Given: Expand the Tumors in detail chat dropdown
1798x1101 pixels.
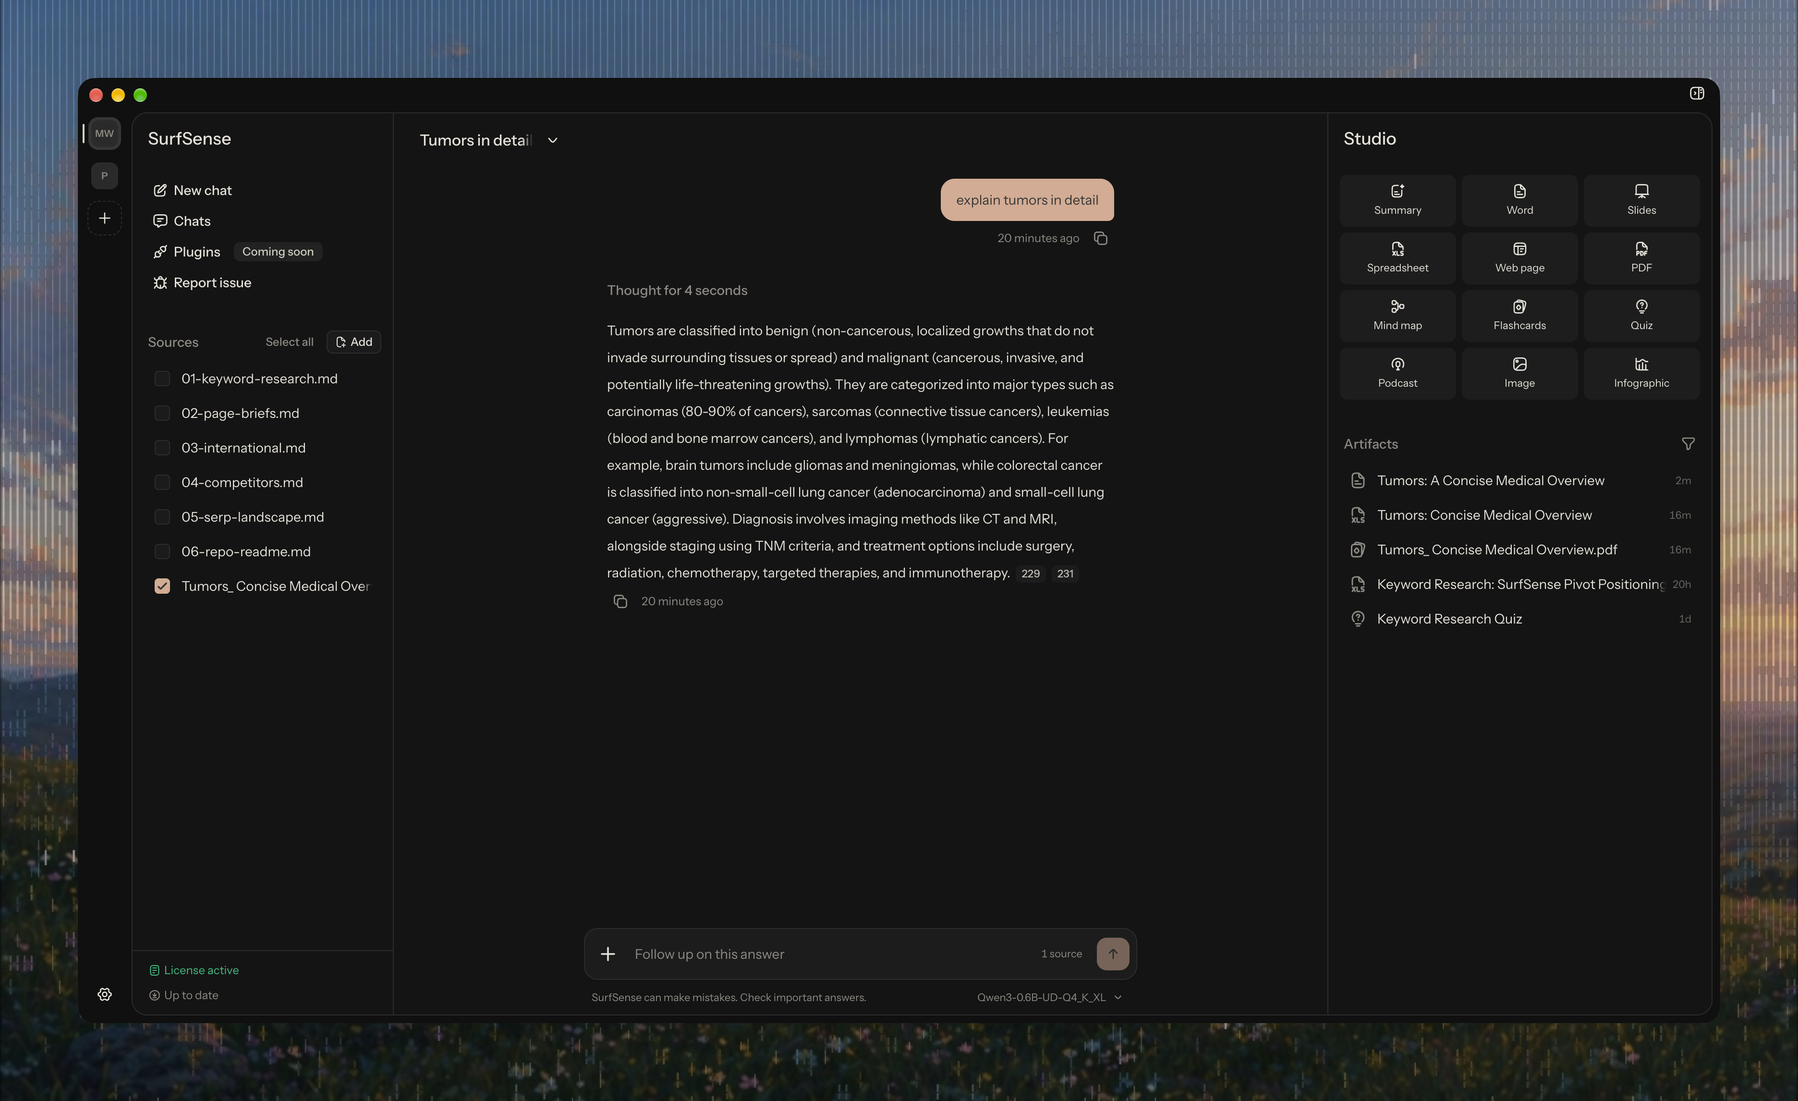Looking at the screenshot, I should pyautogui.click(x=552, y=140).
